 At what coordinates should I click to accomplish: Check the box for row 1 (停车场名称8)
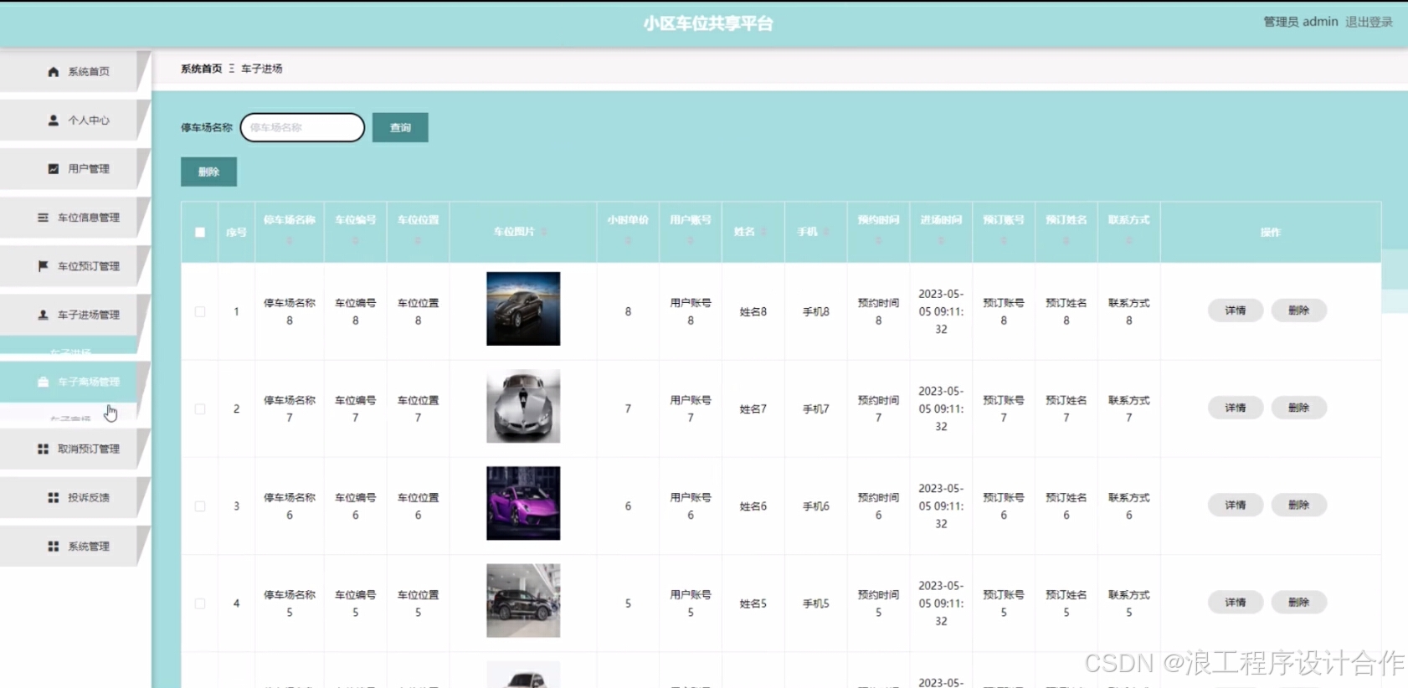point(200,311)
